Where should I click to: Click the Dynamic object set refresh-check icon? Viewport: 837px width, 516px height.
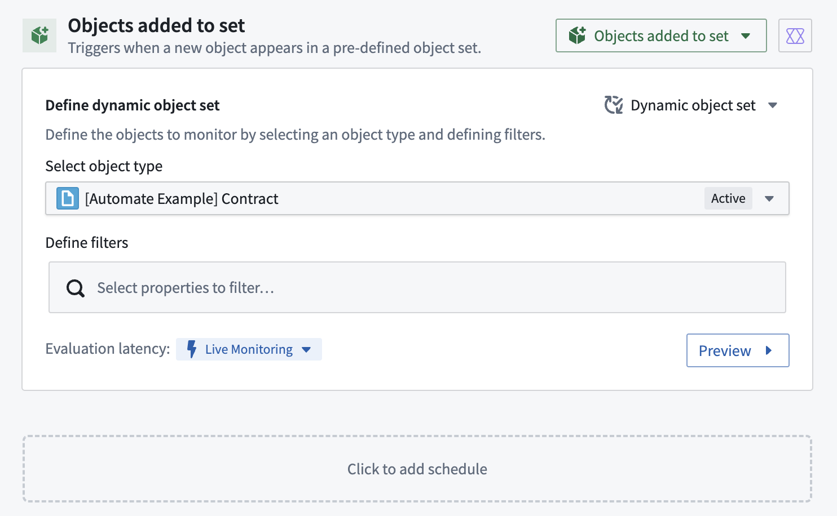(x=614, y=105)
